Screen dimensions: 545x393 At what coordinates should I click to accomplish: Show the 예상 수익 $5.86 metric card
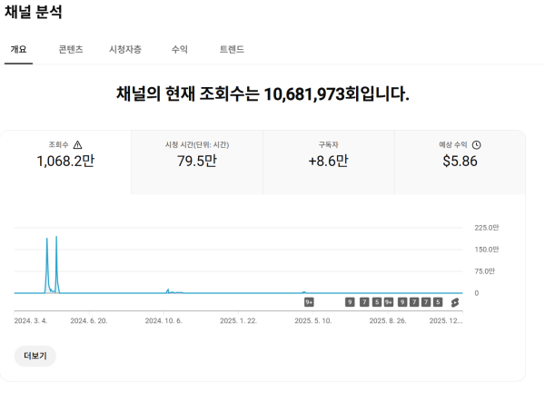coord(460,161)
